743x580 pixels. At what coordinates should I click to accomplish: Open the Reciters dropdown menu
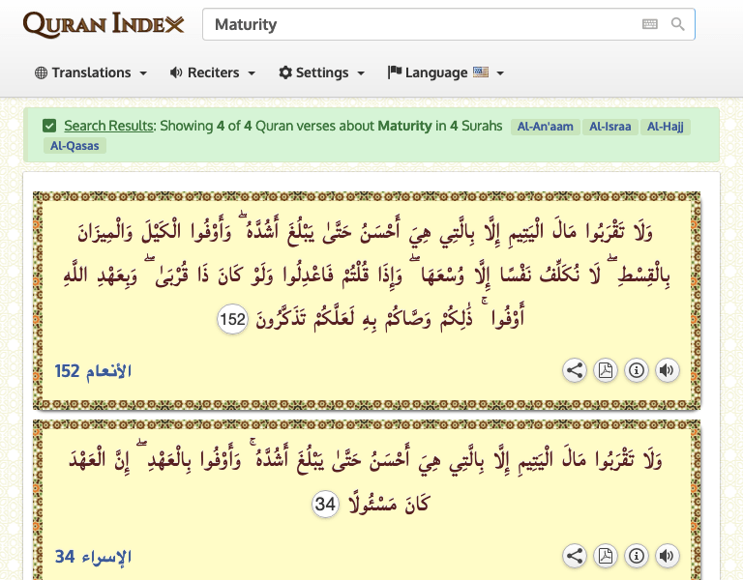click(212, 72)
